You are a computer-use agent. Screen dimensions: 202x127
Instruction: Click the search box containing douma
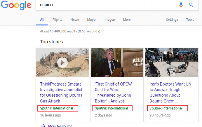click(117, 5)
